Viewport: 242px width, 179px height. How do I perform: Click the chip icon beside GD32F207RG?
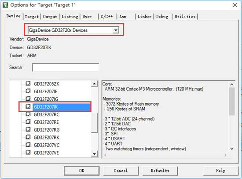click(x=28, y=129)
